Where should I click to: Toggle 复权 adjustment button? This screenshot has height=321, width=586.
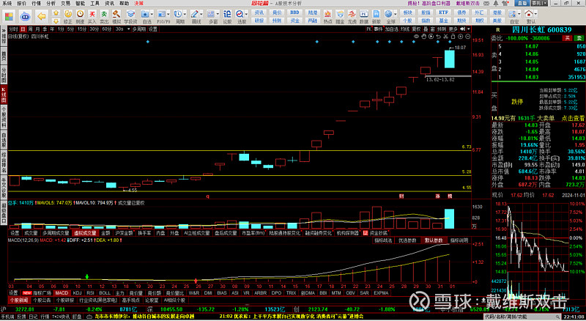click(x=416, y=29)
